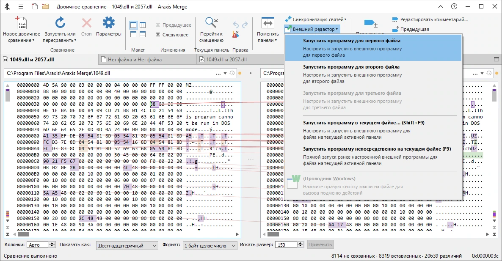Screen dimensions: 502x261
Task: Click the Применить button
Action: [x=320, y=245]
